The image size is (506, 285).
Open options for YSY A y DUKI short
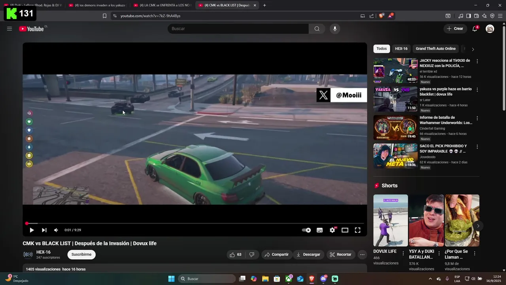pyautogui.click(x=439, y=253)
